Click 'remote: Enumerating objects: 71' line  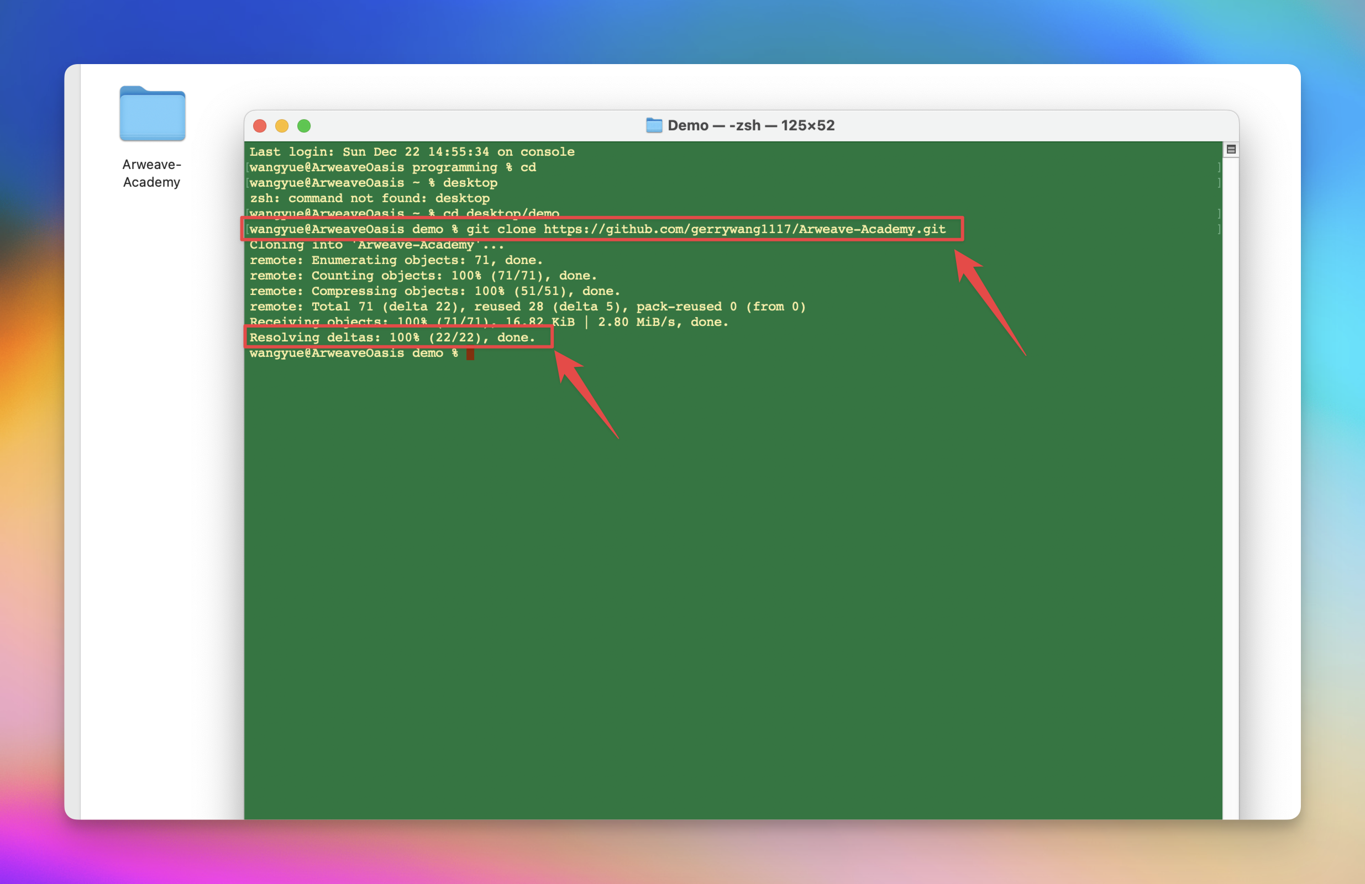tap(396, 260)
